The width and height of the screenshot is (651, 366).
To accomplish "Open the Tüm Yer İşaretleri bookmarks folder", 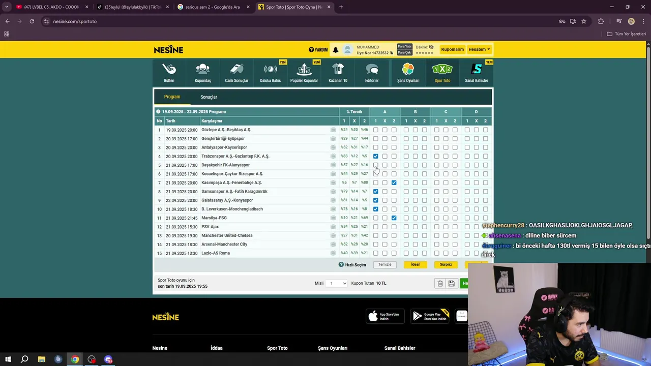I will click(627, 34).
